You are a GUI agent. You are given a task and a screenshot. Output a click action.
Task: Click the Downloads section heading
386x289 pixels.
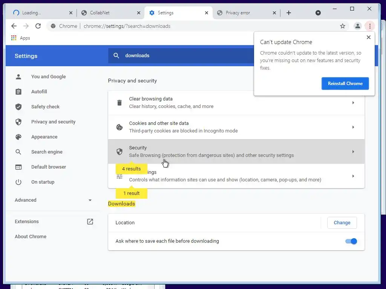(x=122, y=204)
